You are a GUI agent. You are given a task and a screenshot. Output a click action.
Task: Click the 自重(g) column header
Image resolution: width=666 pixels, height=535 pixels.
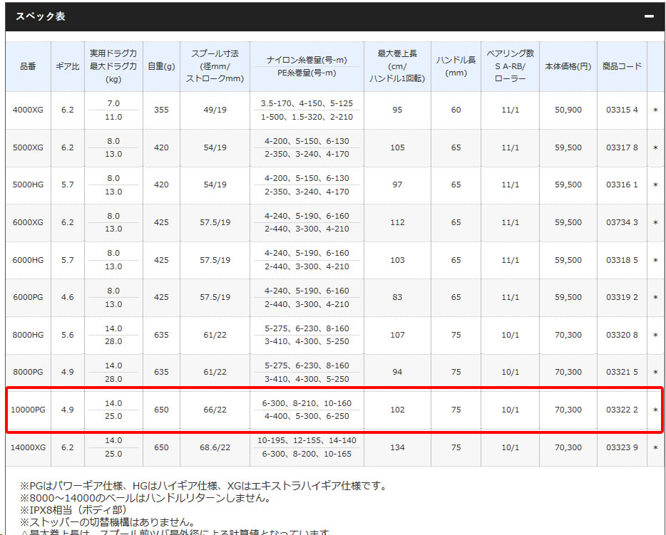pos(161,66)
